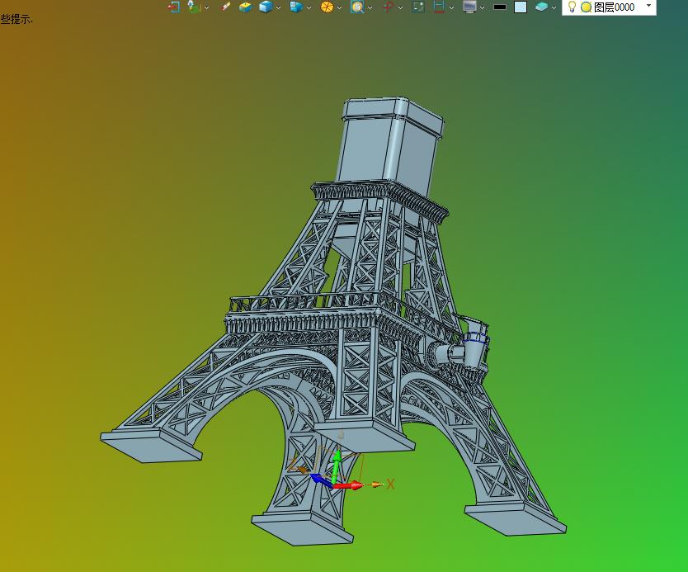
Task: Open the 图层0000 layer dropdown list
Action: 649,6
